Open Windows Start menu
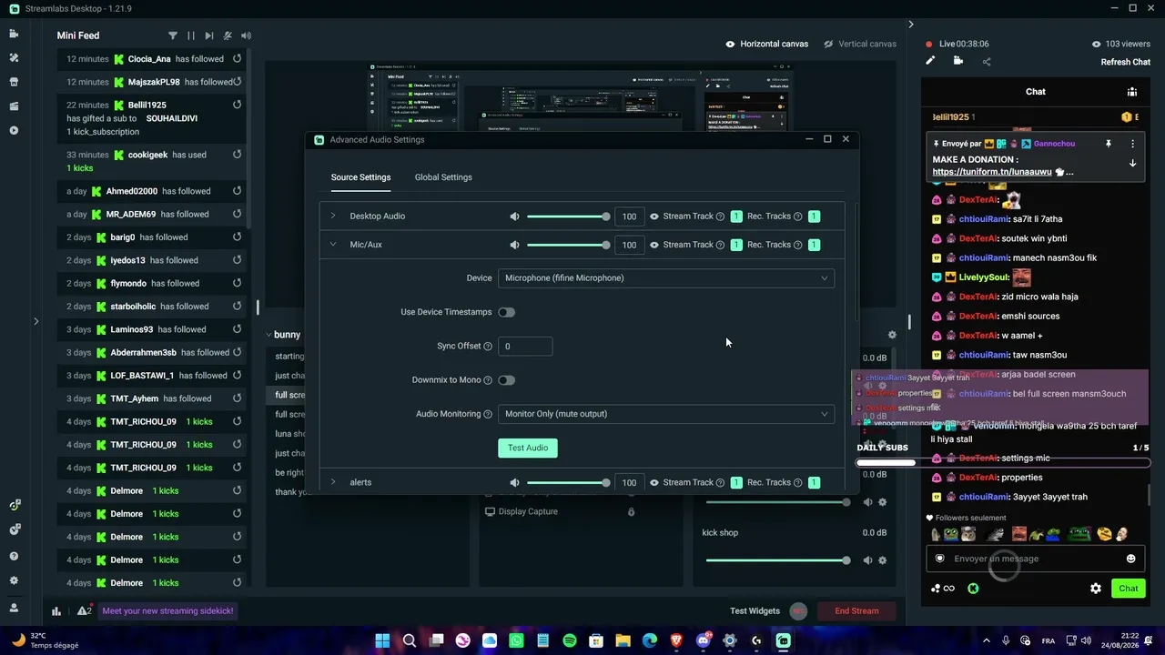1165x655 pixels. [x=382, y=640]
